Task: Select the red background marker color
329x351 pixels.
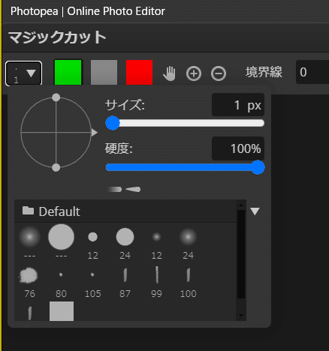Action: click(140, 72)
